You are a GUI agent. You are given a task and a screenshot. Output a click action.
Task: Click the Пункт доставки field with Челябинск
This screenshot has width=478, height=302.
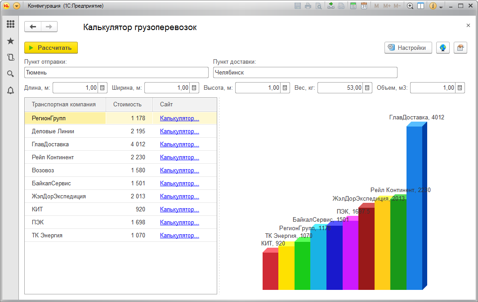pyautogui.click(x=305, y=72)
